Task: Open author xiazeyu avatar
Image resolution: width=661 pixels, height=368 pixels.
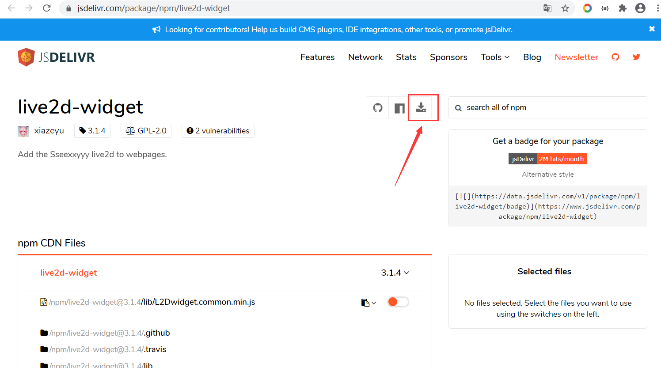Action: pos(23,131)
